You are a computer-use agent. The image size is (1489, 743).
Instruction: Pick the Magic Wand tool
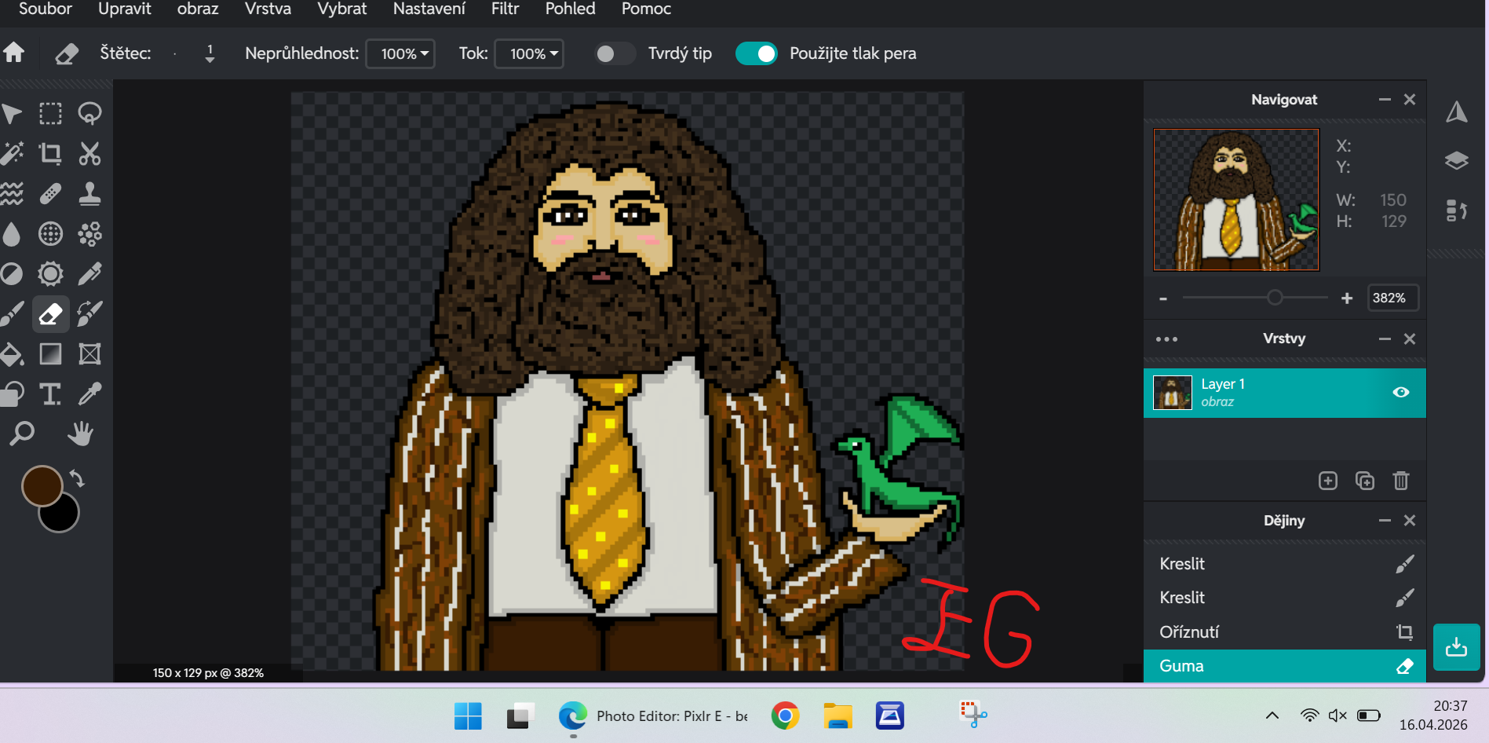[12, 153]
